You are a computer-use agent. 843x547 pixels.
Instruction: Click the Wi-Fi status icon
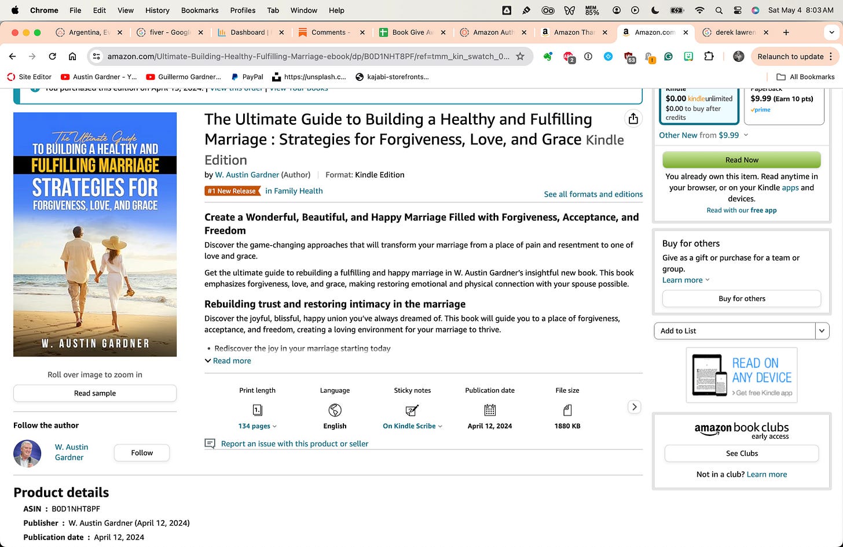coord(699,10)
